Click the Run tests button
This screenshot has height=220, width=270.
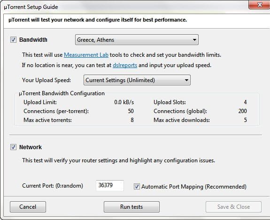tap(131, 207)
